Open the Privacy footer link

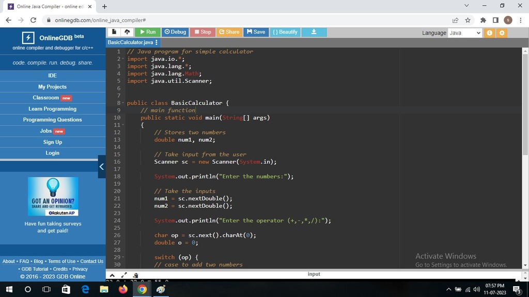click(80, 269)
